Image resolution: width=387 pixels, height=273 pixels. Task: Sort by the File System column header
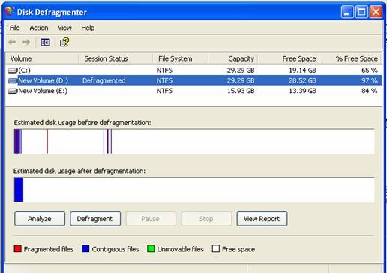(x=180, y=58)
